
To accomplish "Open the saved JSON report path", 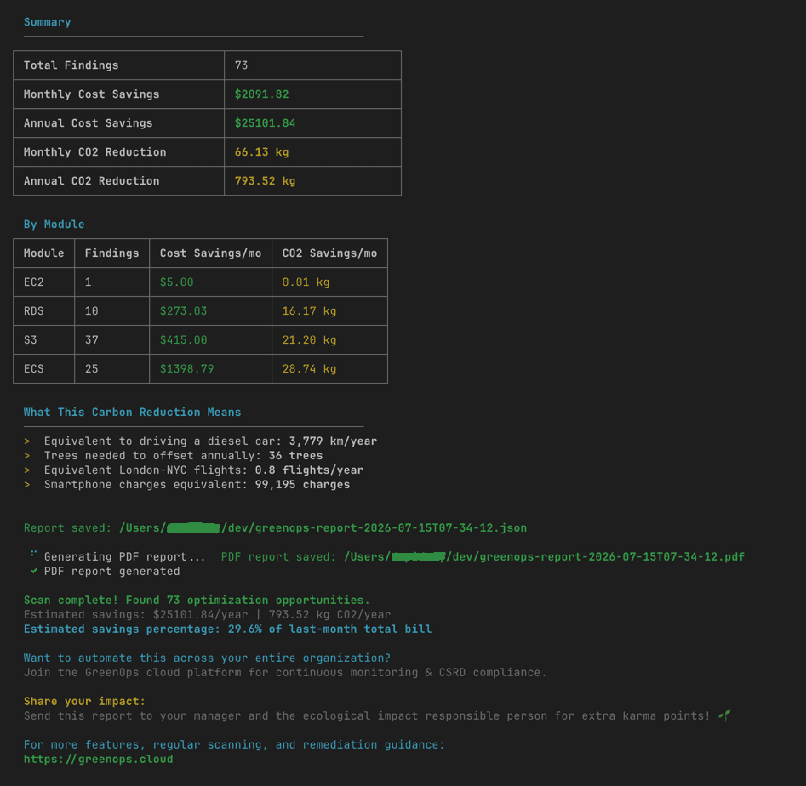I will [323, 528].
